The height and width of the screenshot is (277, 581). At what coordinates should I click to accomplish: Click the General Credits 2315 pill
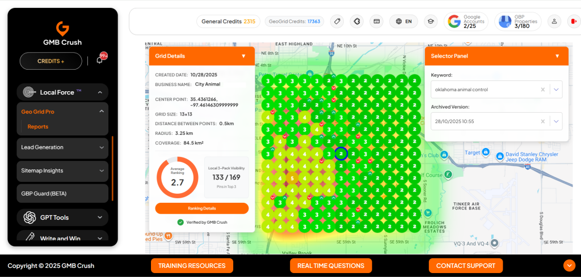[x=228, y=22]
